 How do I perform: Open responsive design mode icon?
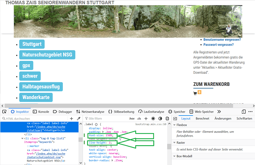point(244,112)
